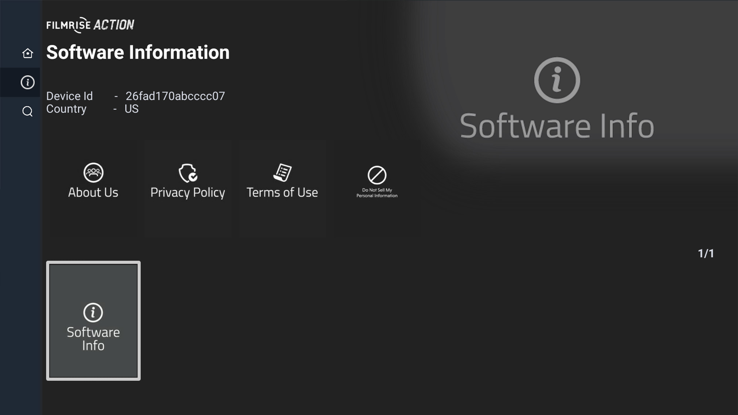738x415 pixels.
Task: Click the large Software Info banner icon
Action: 557,80
